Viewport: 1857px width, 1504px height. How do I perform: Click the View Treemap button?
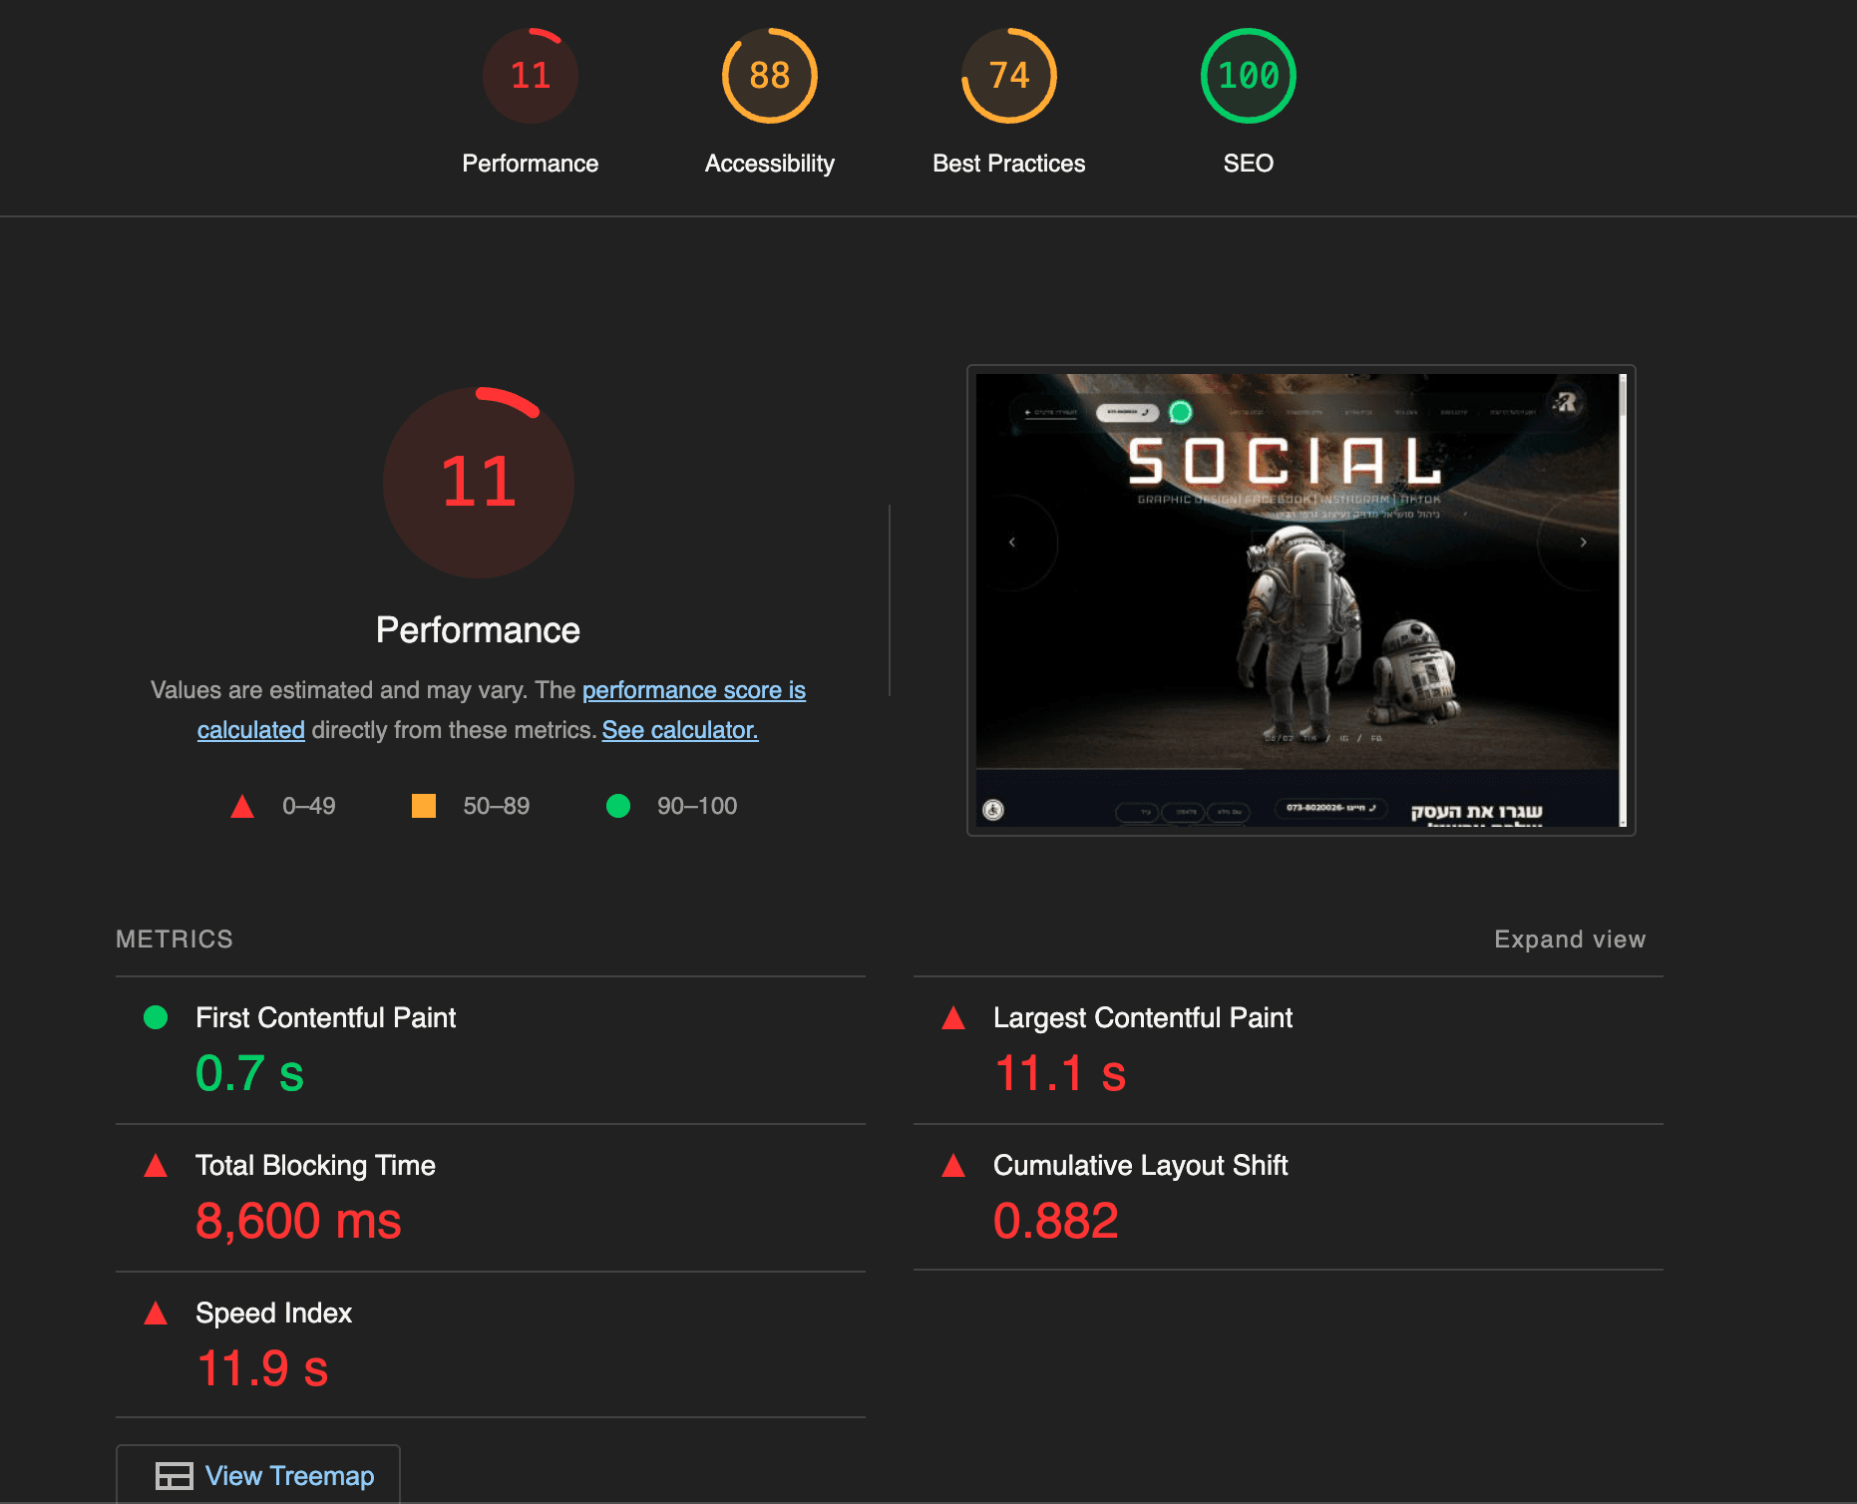(257, 1475)
